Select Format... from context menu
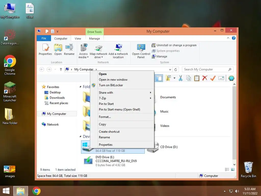261x196 pixels. [122, 117]
